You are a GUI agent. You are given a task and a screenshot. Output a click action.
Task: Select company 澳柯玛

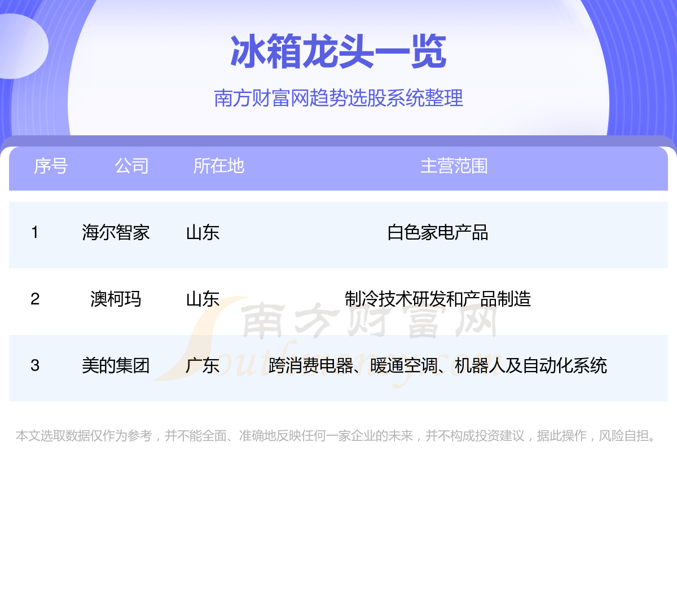tap(116, 299)
